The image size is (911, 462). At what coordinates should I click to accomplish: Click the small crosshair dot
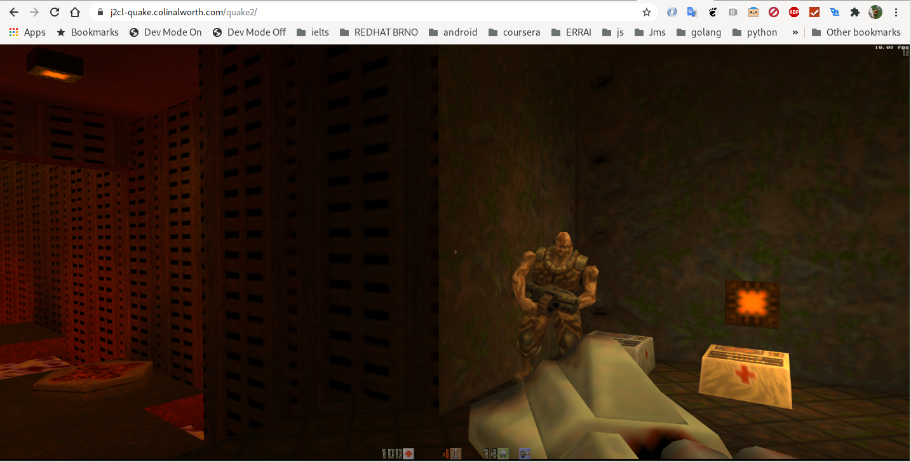pos(455,252)
